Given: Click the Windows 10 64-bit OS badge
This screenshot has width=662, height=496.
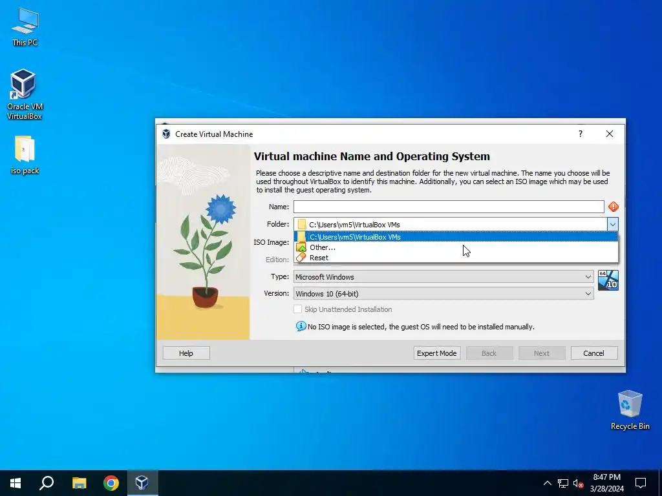Looking at the screenshot, I should coord(608,280).
